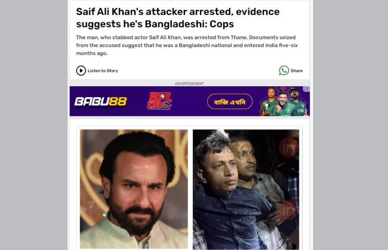Open the arrested man photo

pos(246,189)
